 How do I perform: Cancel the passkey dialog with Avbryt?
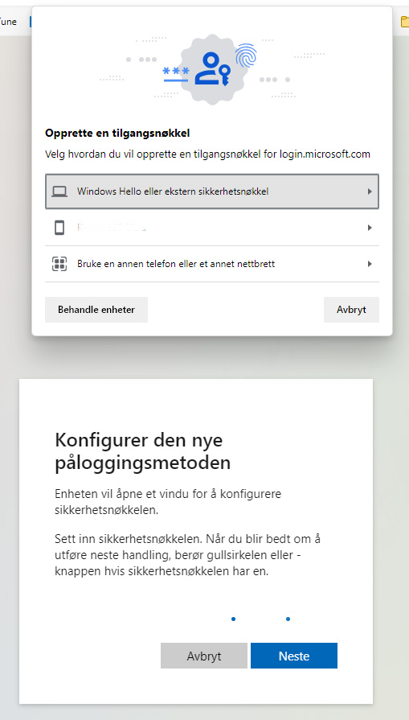coord(351,310)
